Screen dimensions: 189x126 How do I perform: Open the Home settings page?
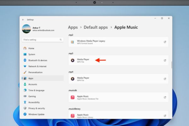31,48
